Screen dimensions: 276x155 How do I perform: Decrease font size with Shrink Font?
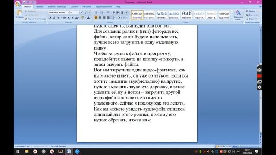pos(85,12)
